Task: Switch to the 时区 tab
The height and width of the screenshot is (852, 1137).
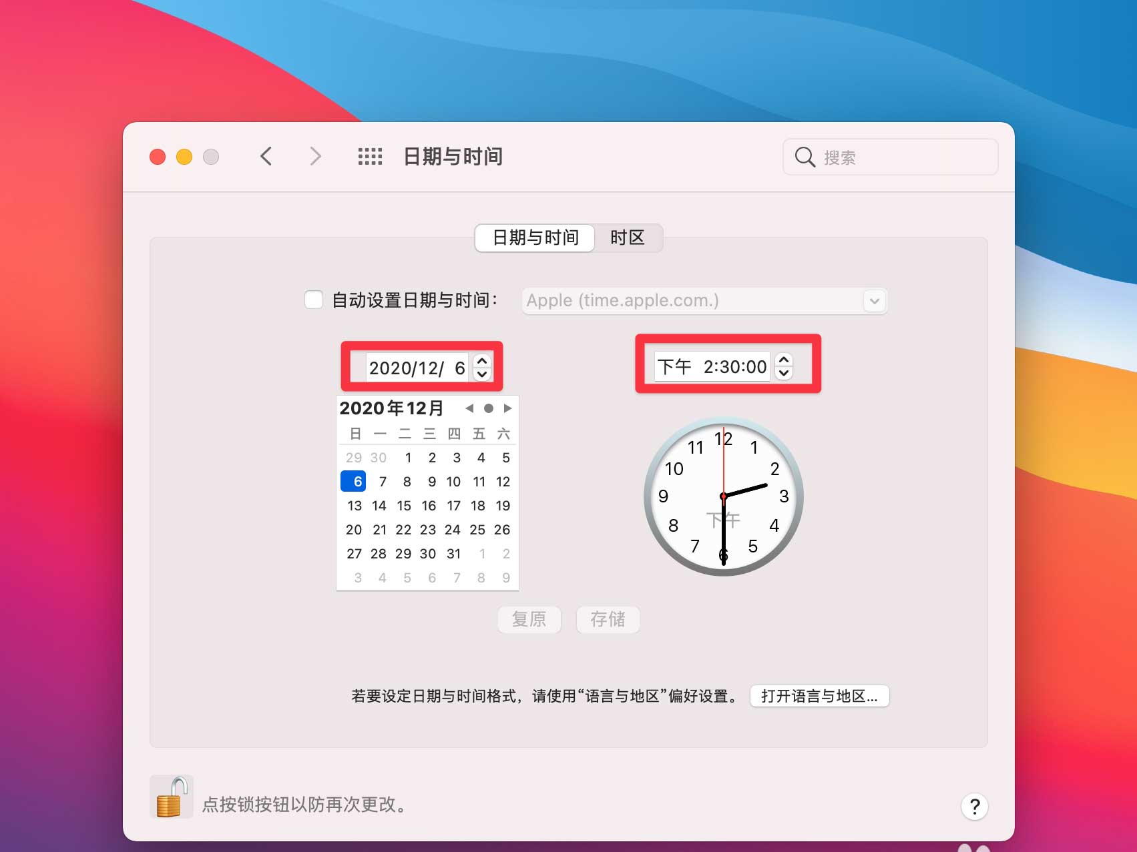Action: pyautogui.click(x=628, y=238)
